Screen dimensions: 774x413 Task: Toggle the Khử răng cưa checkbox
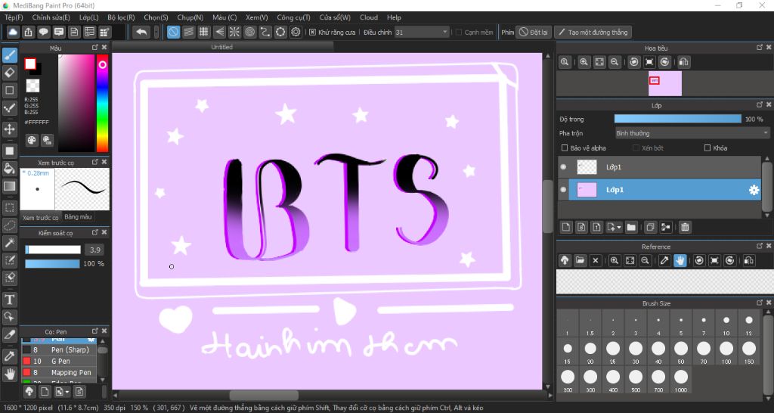point(313,33)
